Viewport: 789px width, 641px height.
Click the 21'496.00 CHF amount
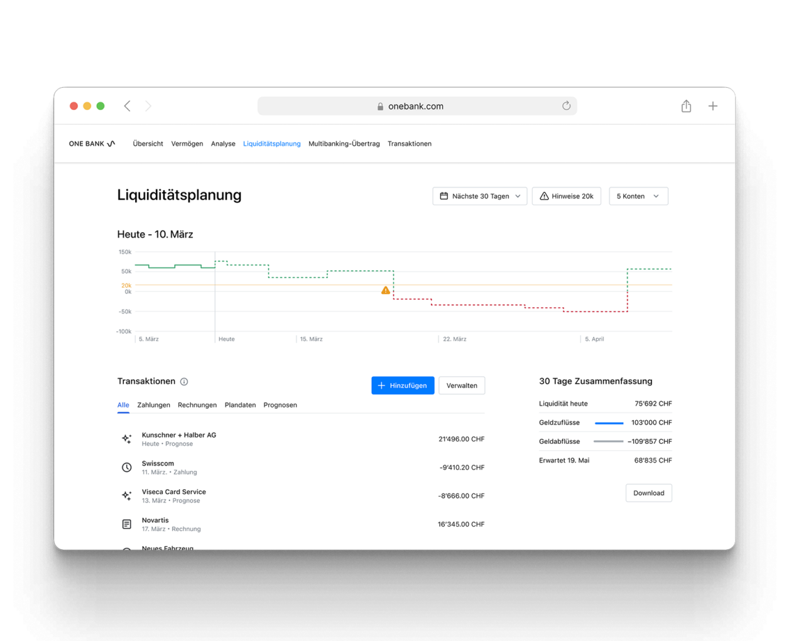pos(461,439)
